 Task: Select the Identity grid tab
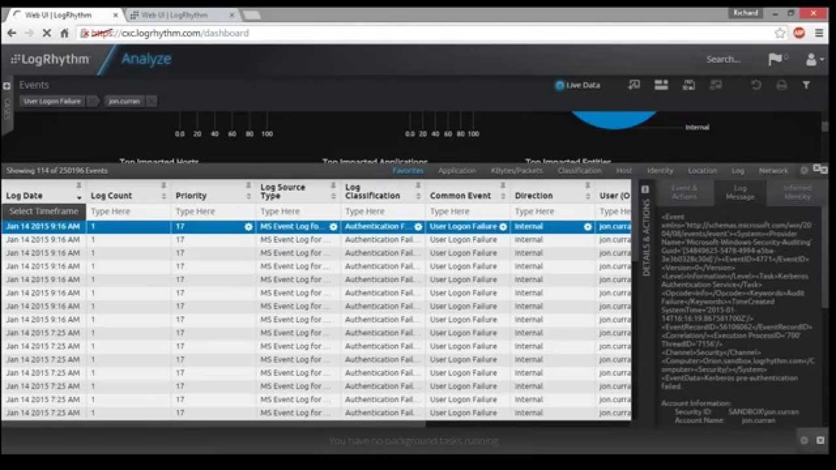(x=660, y=171)
